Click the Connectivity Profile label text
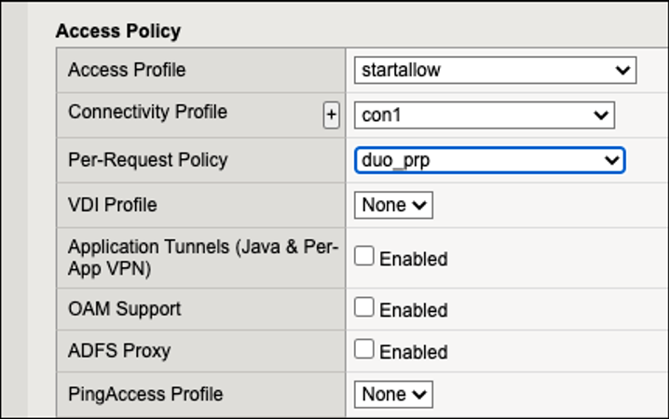 coord(147,112)
